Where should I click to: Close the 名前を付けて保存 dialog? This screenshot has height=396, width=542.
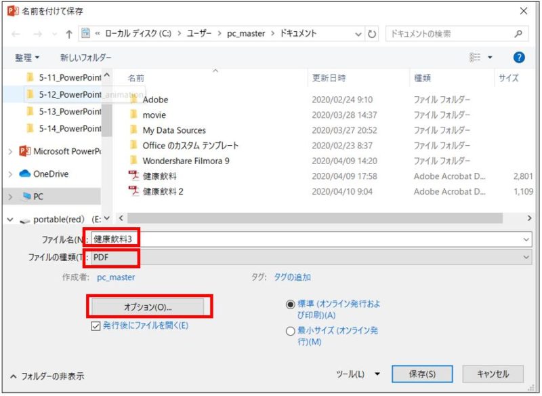click(x=523, y=11)
